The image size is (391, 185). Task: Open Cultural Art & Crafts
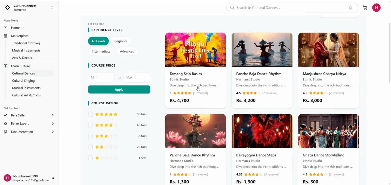click(x=26, y=95)
